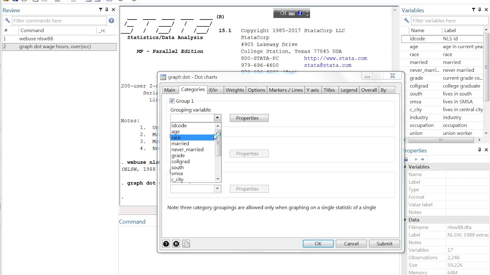
Task: Open the Y axis tab
Action: click(313, 90)
